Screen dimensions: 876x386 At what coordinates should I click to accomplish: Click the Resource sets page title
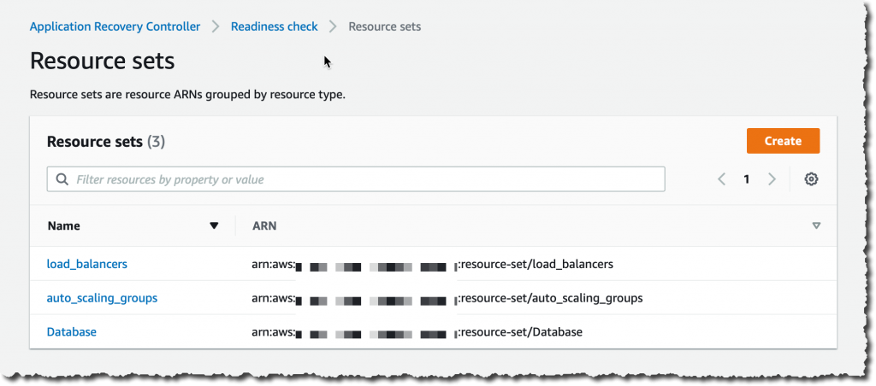pos(103,61)
